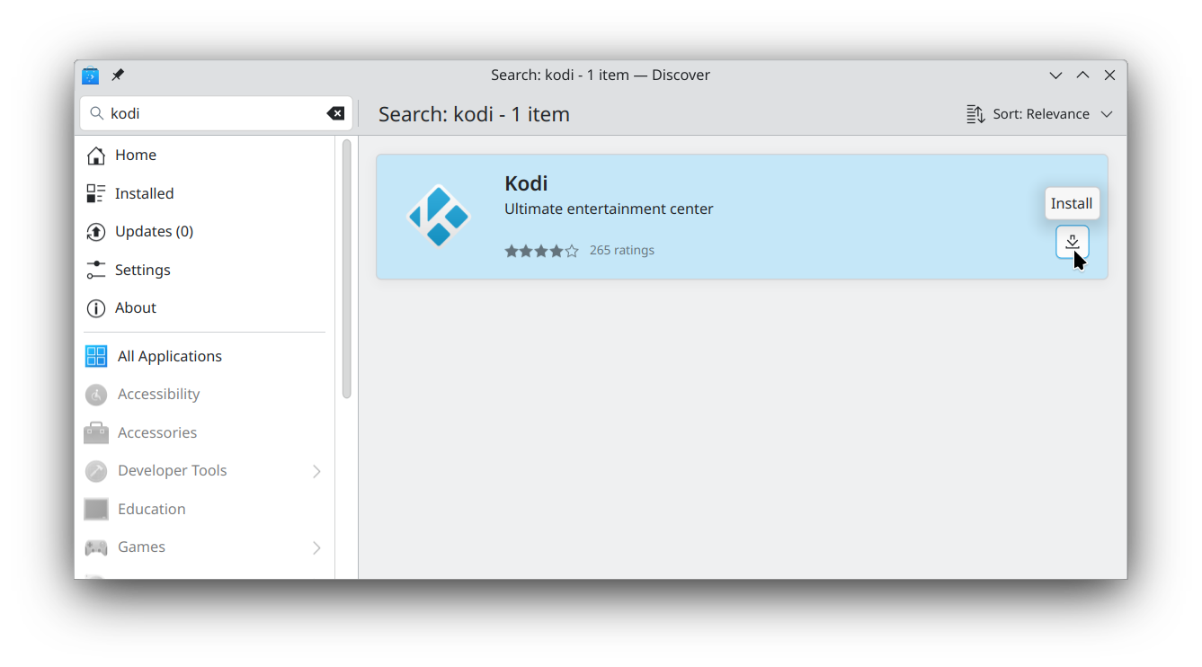The width and height of the screenshot is (1202, 667).
Task: Expand Games subcategories arrow
Action: [316, 547]
